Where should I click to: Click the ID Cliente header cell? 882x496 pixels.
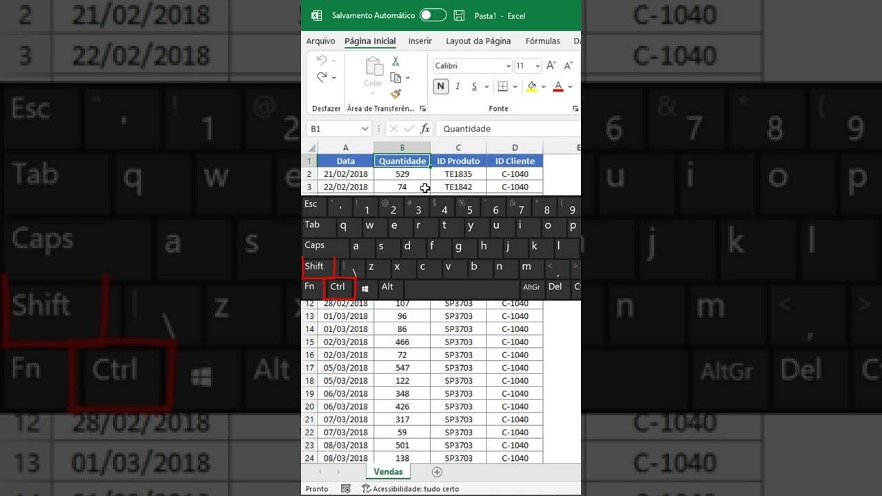click(x=515, y=161)
